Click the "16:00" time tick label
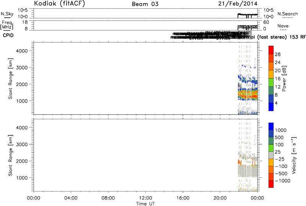This screenshot has height=206, width=306. tap(183, 198)
